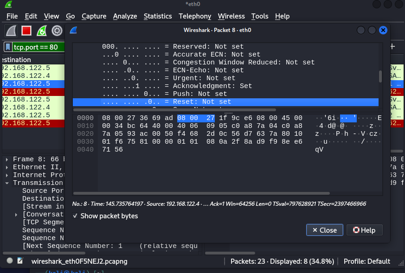Select the blue highlighted packet row in list
Image resolution: width=405 pixels, height=273 pixels.
[33, 83]
